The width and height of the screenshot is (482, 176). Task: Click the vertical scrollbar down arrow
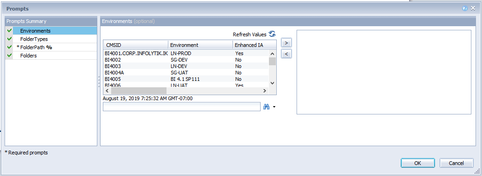(272, 83)
